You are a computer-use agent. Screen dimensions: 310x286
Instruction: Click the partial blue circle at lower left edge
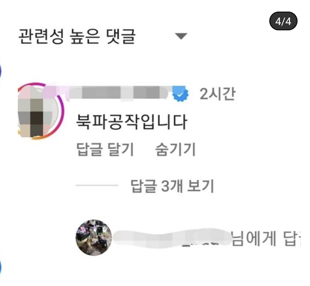pos(1,268)
